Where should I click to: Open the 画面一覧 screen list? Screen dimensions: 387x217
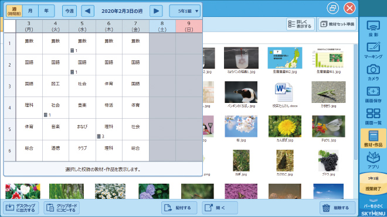click(373, 116)
